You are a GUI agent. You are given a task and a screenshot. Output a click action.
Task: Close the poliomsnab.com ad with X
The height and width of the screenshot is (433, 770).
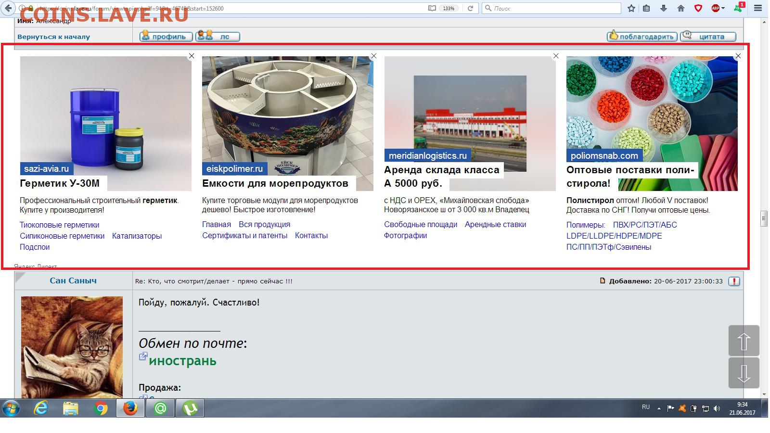pos(738,56)
